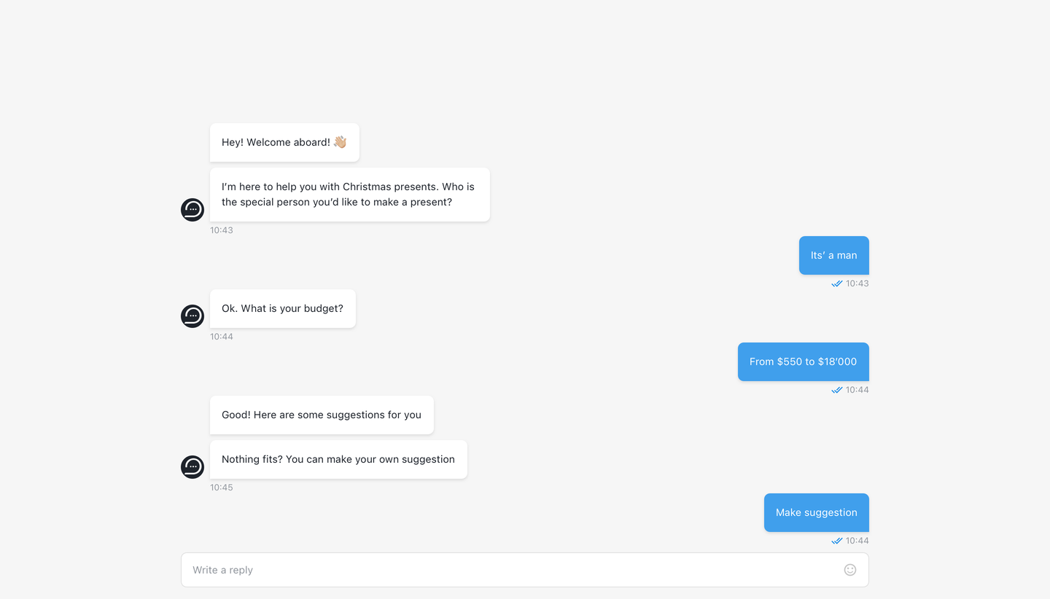
Task: Click the waving hand emoji
Action: pos(341,142)
